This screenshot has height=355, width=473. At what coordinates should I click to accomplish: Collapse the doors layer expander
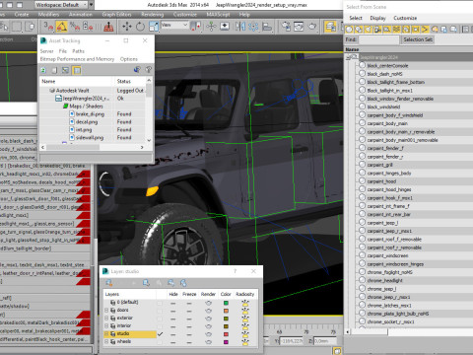(106, 311)
